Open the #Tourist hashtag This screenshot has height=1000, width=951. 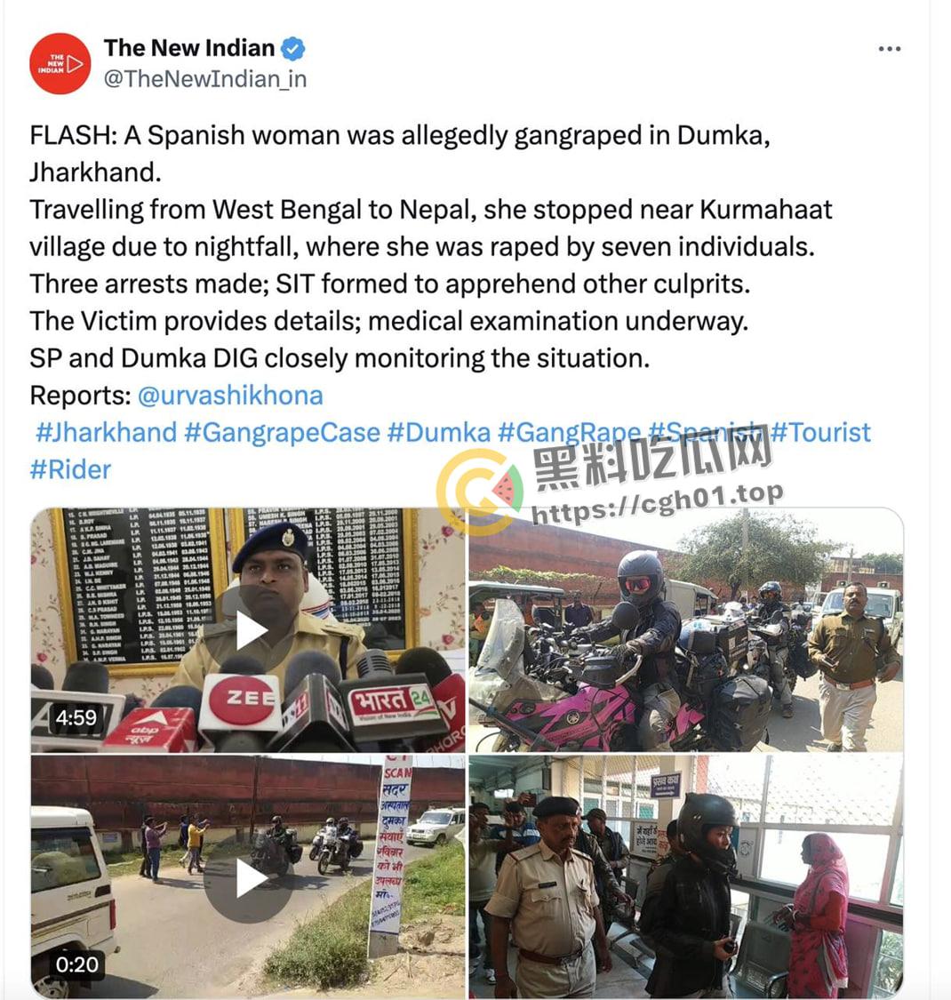coord(820,432)
